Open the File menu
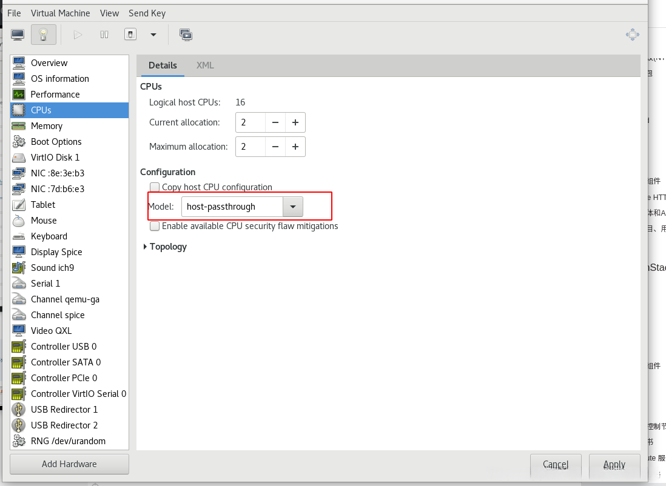Screen dimensions: 666x486 coord(14,13)
